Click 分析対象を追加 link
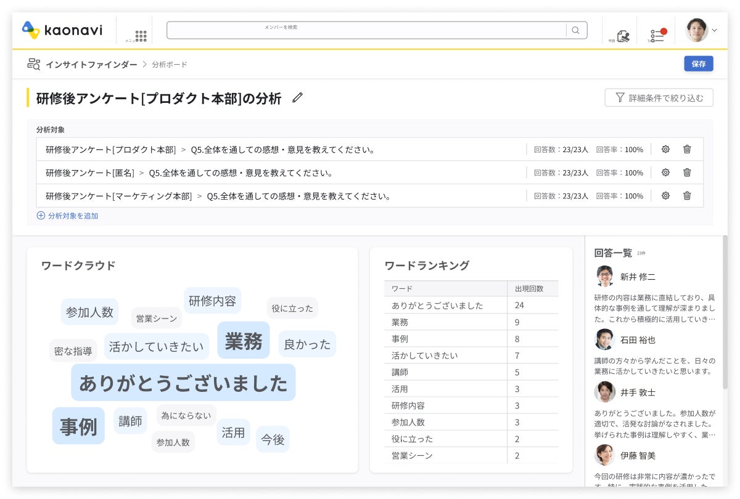Image resolution: width=740 pixels, height=499 pixels. click(67, 216)
